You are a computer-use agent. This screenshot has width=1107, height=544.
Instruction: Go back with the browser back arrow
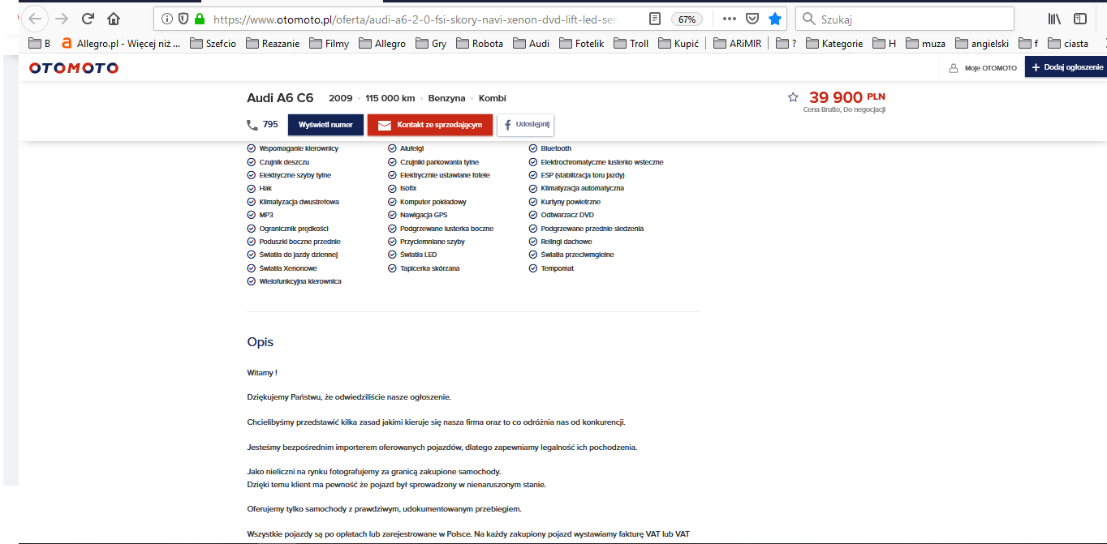point(35,19)
